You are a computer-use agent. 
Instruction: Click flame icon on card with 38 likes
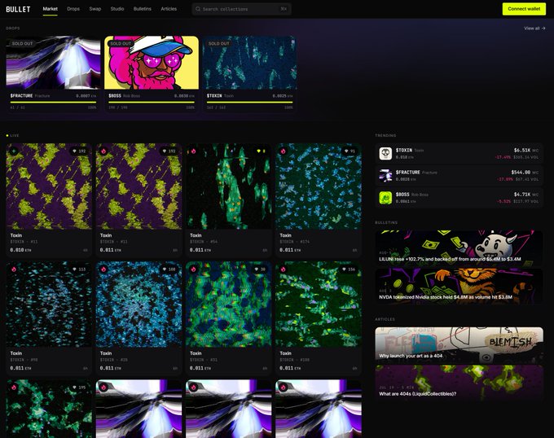(x=194, y=269)
